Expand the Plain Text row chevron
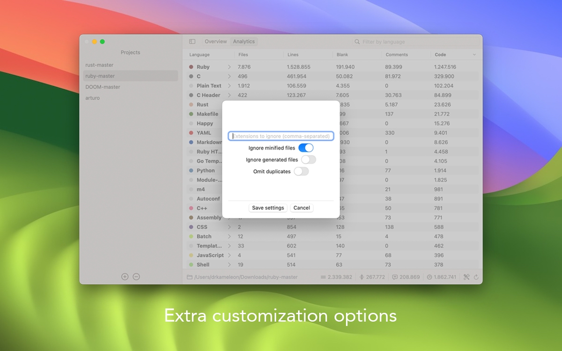The width and height of the screenshot is (562, 351). click(x=229, y=86)
